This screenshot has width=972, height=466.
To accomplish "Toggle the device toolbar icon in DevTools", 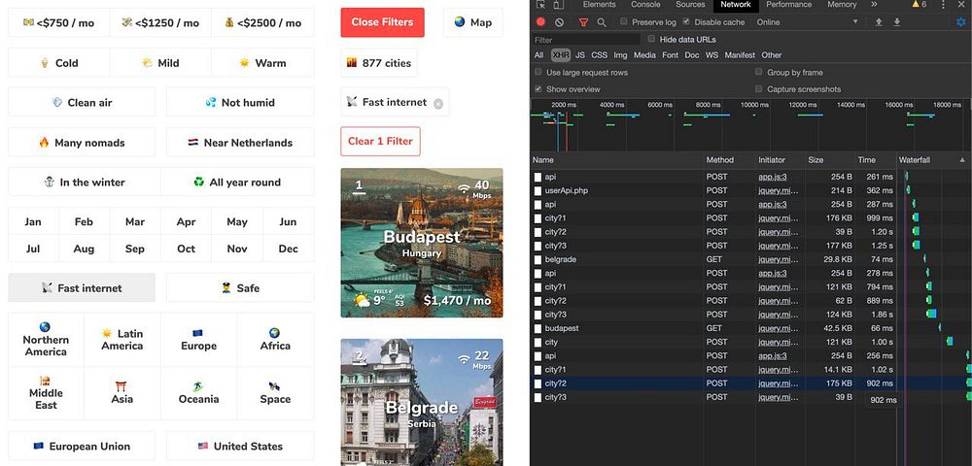I will pos(559,4).
